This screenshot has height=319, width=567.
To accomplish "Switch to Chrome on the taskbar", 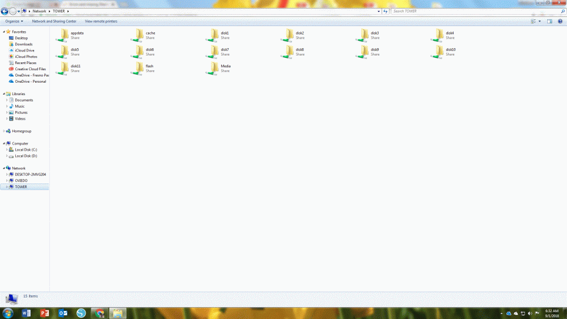I will [x=99, y=313].
